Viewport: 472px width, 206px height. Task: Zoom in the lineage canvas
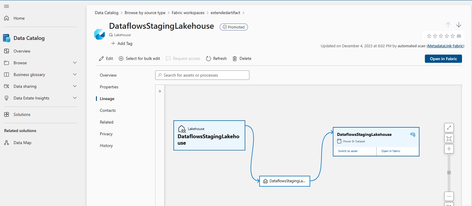point(449,149)
